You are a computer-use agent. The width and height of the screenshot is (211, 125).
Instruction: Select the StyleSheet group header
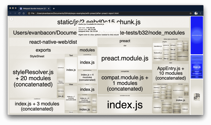37,56
